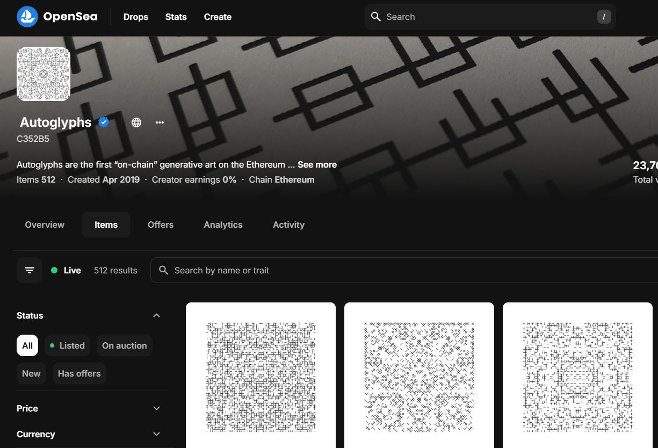
Task: Open the second diagonal-pattern Autoglyph card
Action: tap(419, 375)
